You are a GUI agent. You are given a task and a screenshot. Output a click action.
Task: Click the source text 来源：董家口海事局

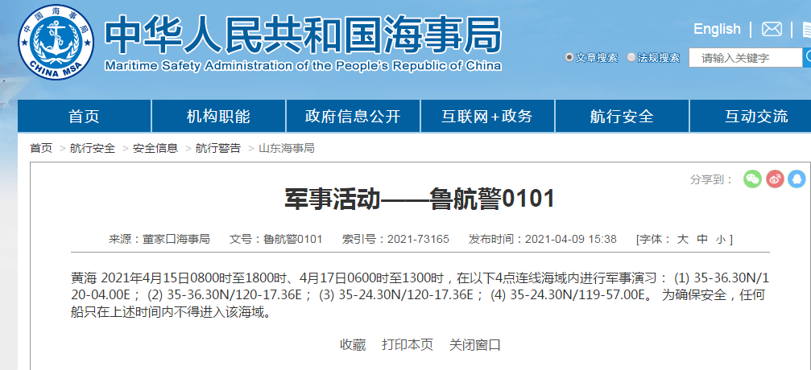[159, 239]
